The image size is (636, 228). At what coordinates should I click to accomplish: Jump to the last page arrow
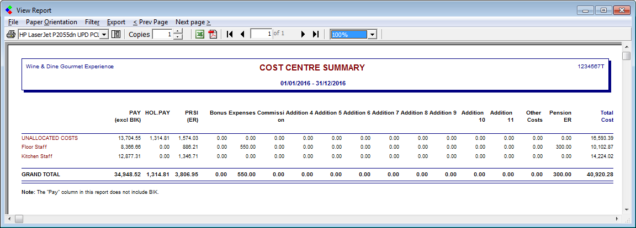coord(315,34)
